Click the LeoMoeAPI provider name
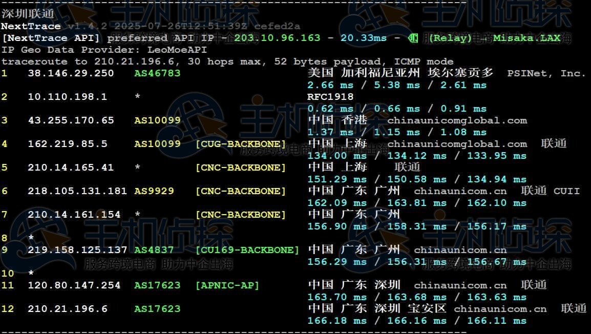 (x=177, y=50)
